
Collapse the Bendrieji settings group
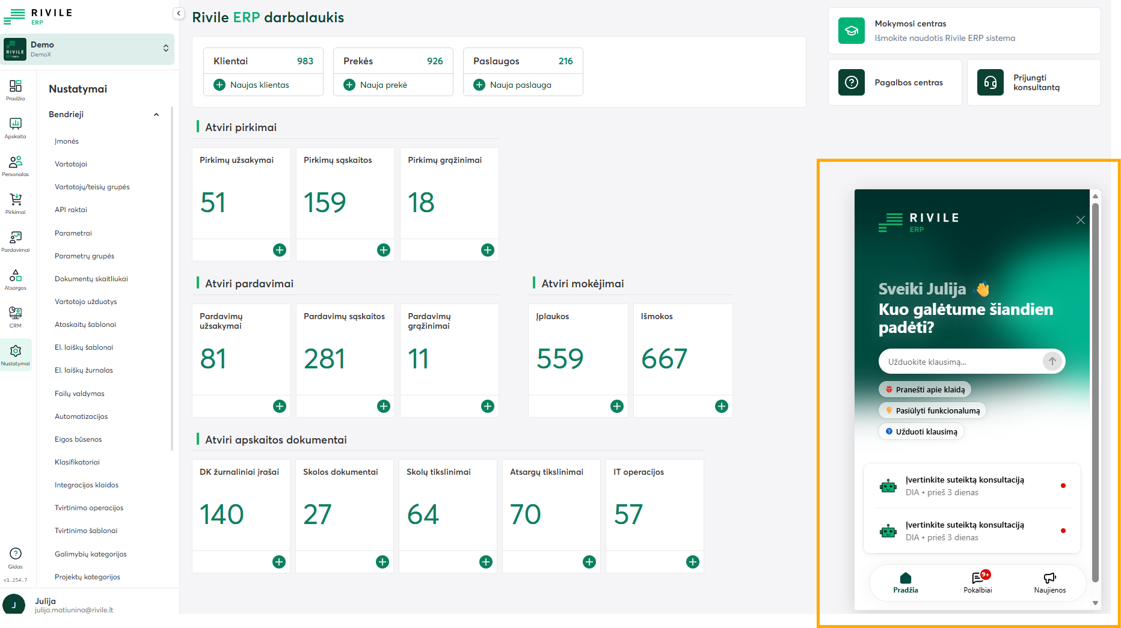(x=156, y=115)
